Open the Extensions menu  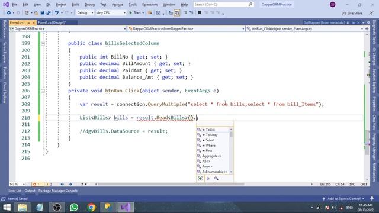[x=150, y=4]
